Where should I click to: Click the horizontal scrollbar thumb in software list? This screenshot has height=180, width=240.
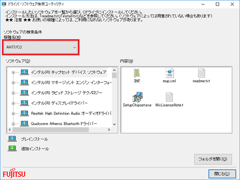tap(51, 130)
